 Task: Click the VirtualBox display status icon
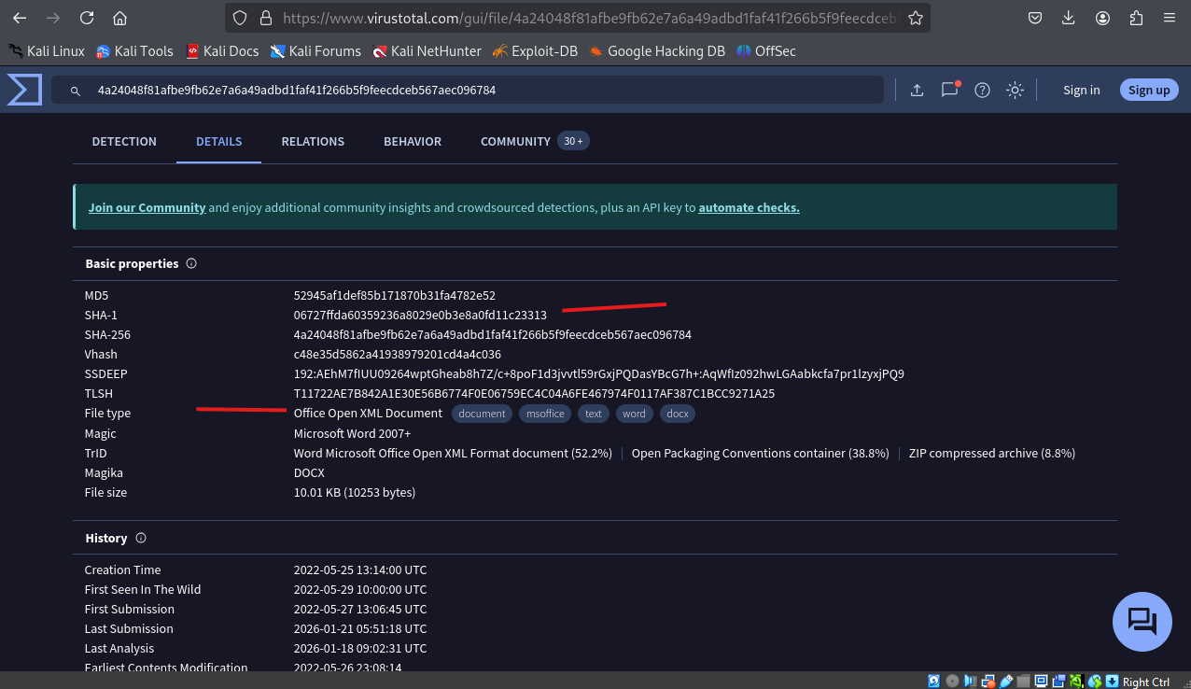(x=1042, y=681)
